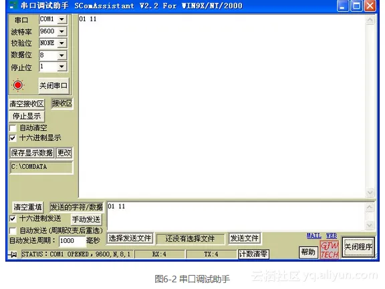
Task: Click the 停止显示 button
Action: pyautogui.click(x=27, y=116)
